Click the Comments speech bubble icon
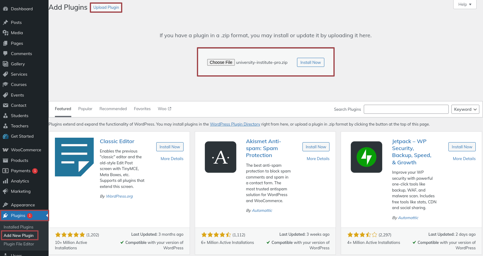This screenshot has width=483, height=256. point(5,54)
